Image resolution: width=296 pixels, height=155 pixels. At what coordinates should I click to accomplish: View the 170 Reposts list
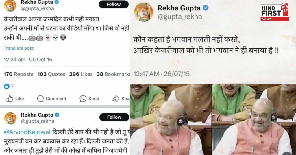[18, 74]
